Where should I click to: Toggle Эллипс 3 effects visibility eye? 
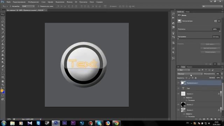[184, 98]
